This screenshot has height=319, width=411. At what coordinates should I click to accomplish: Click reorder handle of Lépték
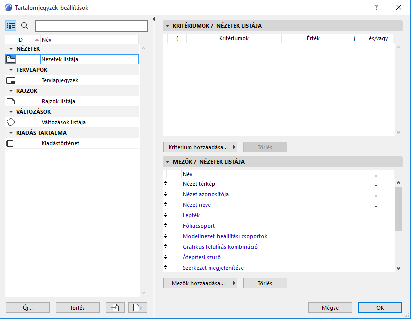[165, 215]
